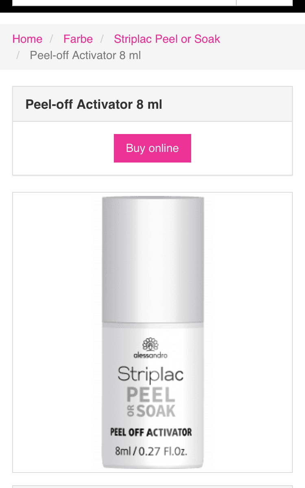The width and height of the screenshot is (305, 488).
Task: Focus the search input field at top
Action: point(124,2)
